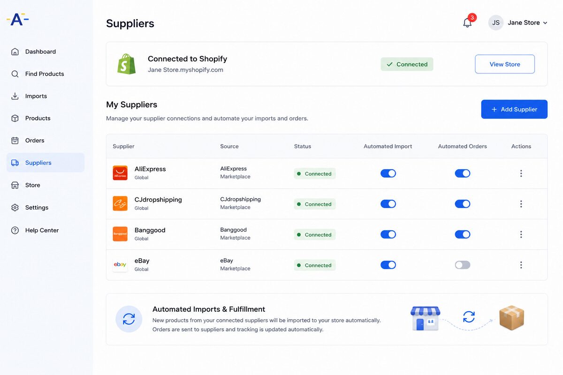Open the Orders menu item
This screenshot has width=563, height=375.
point(46,140)
